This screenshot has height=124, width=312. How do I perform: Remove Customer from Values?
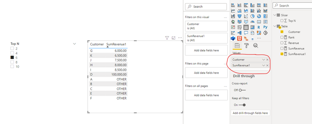click(x=267, y=60)
